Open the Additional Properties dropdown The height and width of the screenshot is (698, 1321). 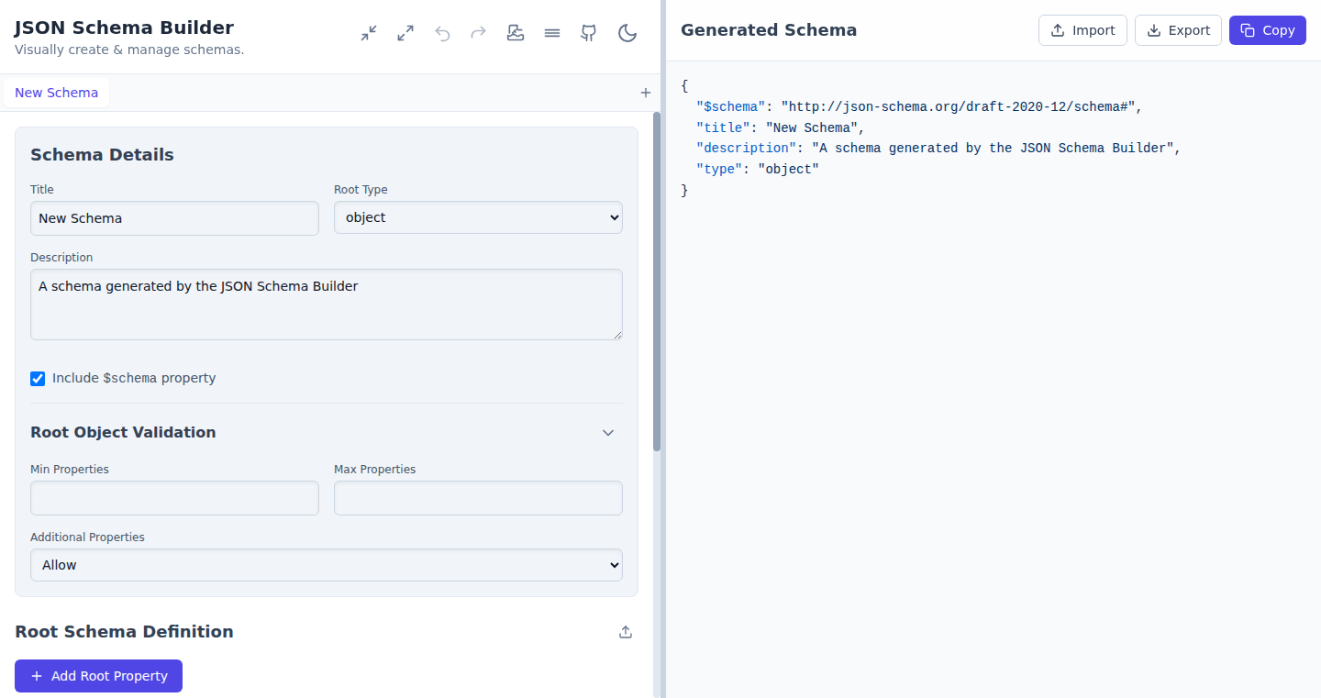[327, 565]
